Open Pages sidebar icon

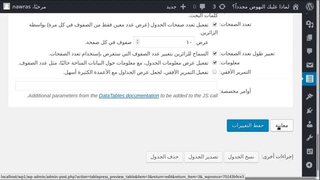(309, 37)
